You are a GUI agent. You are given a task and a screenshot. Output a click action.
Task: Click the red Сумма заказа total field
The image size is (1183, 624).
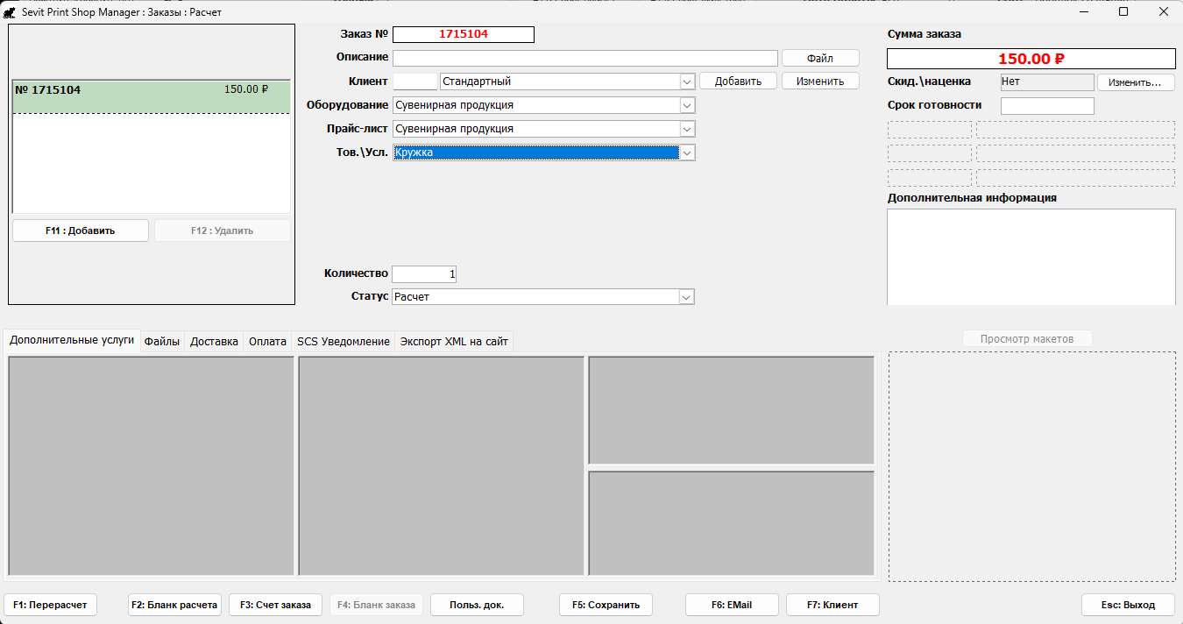(x=1031, y=59)
